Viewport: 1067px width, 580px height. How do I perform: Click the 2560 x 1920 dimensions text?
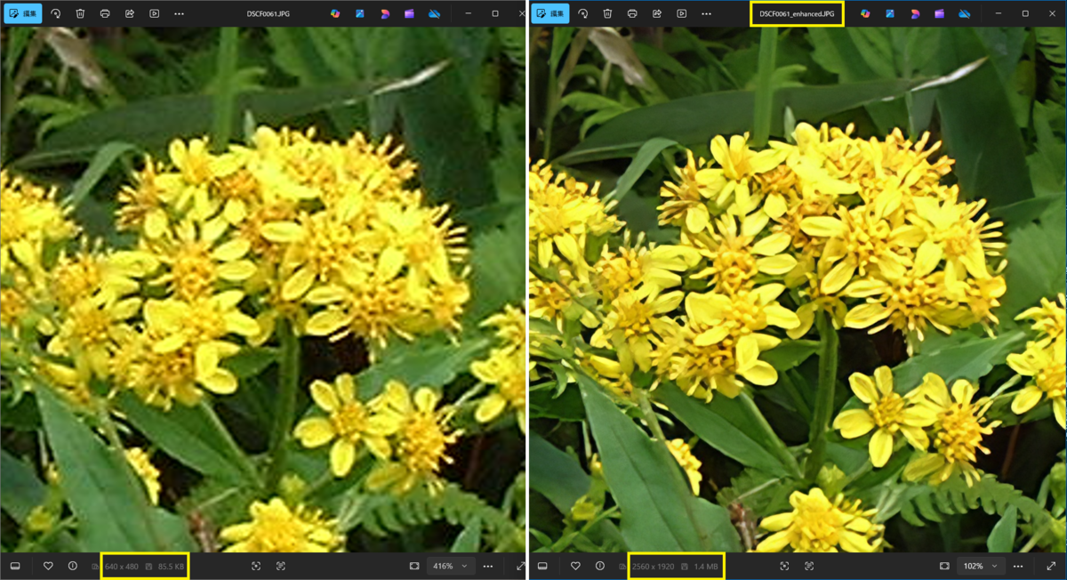(x=653, y=567)
